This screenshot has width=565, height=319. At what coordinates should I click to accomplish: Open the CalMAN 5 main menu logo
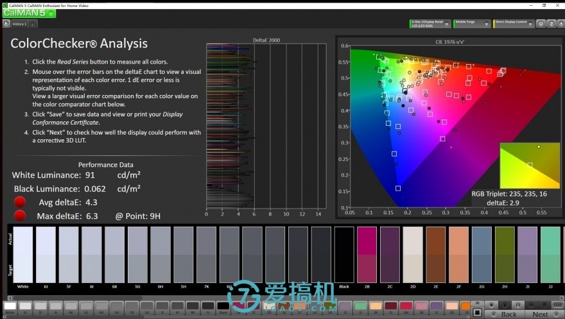tap(24, 13)
